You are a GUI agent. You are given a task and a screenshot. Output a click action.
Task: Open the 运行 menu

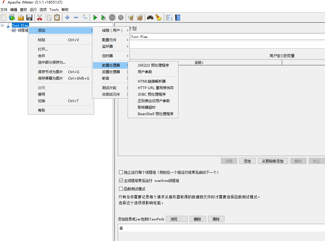tap(33, 10)
